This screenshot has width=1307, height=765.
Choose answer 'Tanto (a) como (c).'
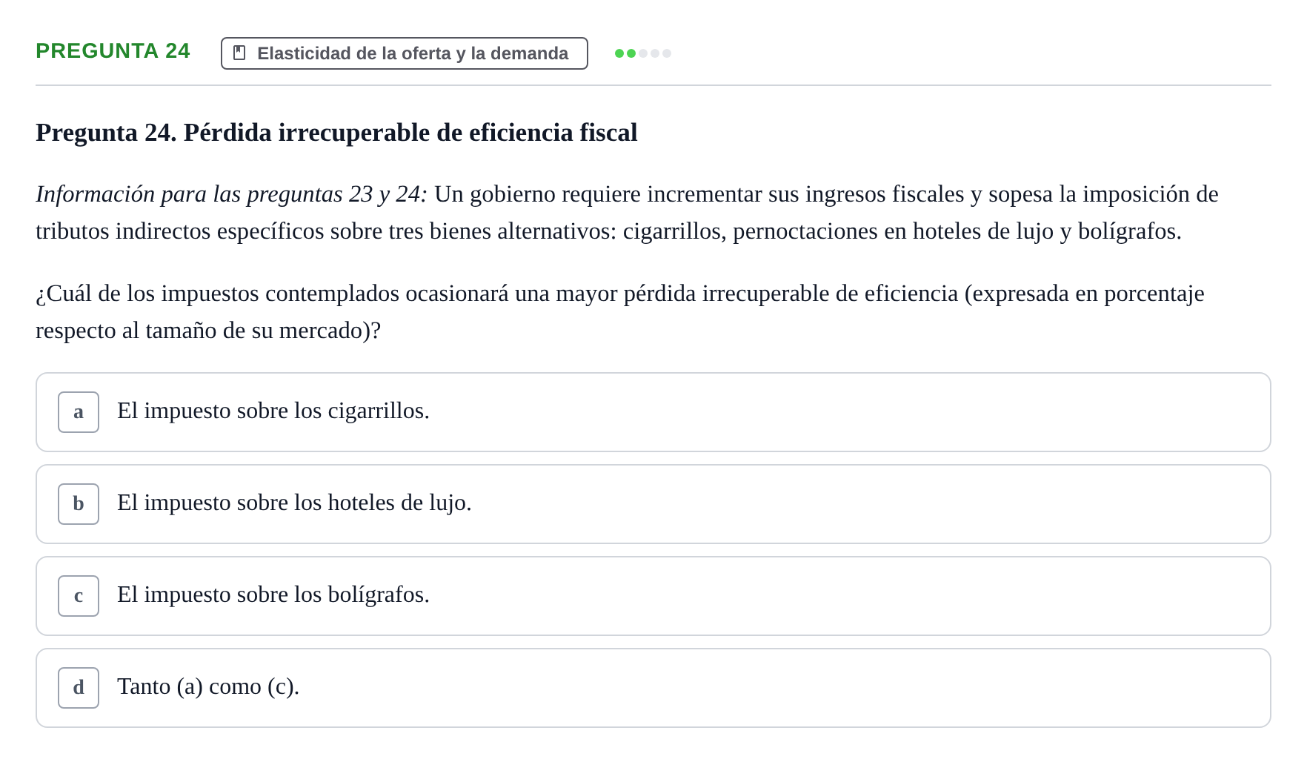click(x=653, y=688)
